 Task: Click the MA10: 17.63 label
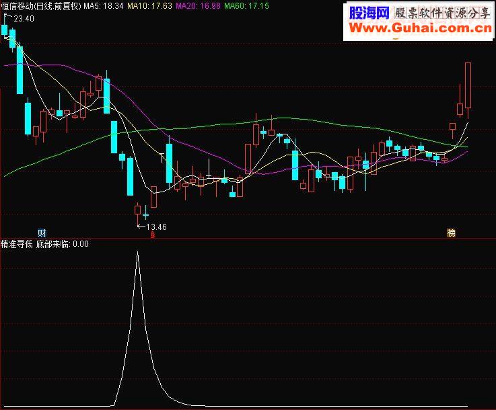point(149,6)
